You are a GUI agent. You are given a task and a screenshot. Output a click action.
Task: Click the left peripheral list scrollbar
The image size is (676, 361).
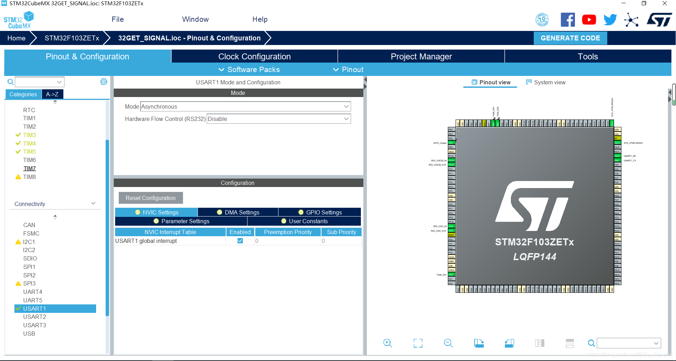click(x=107, y=228)
